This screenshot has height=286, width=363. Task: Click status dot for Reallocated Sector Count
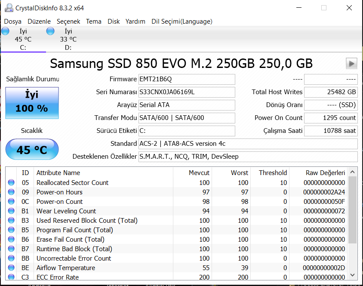[11, 182]
